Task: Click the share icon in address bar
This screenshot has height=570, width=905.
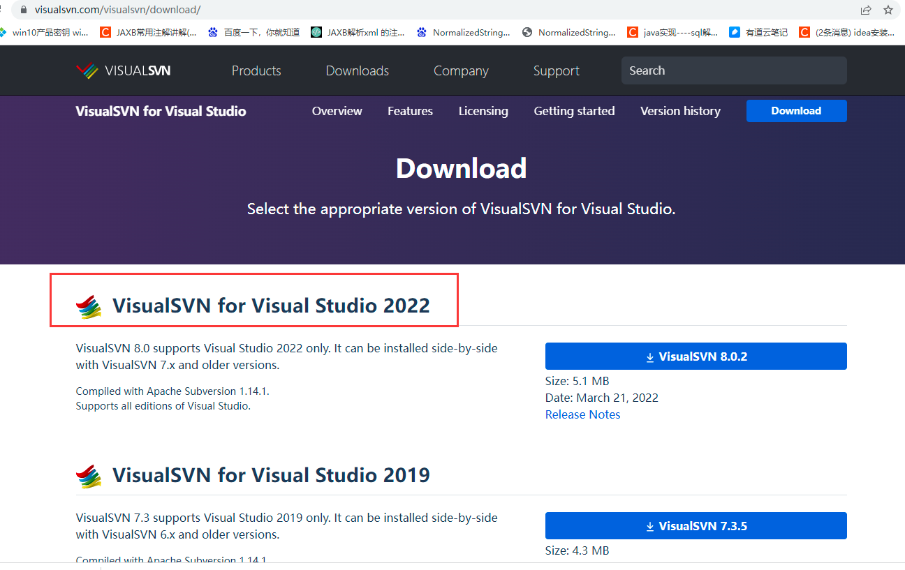Action: pos(866,10)
